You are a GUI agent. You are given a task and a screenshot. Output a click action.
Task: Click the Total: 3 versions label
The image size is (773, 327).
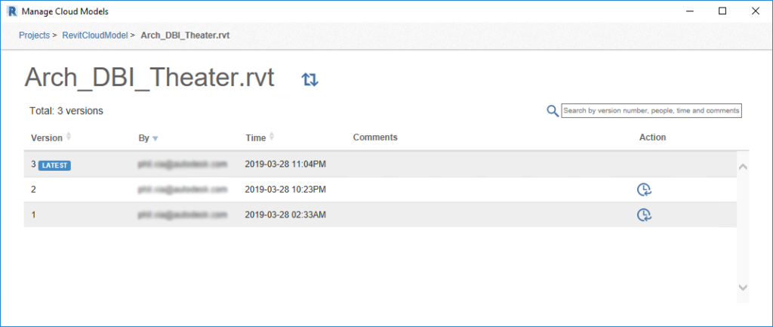(66, 111)
